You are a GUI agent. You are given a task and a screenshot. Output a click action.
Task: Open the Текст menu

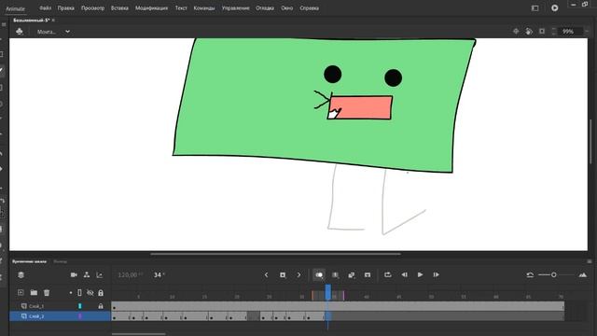[181, 8]
